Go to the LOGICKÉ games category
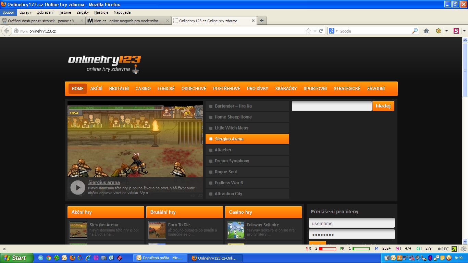This screenshot has width=468, height=263. 166,88
